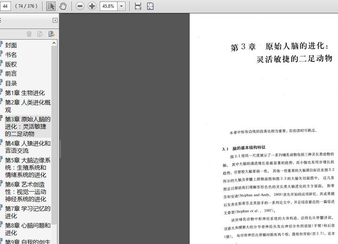
Task: Click bookmark icon beside 第4章
Action: pyautogui.click(x=1, y=143)
